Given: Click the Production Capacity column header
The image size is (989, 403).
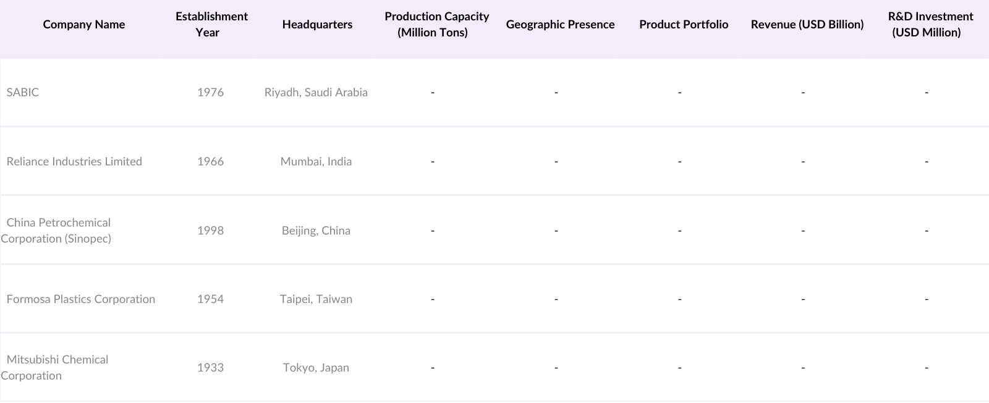Looking at the screenshot, I should click(x=436, y=25).
